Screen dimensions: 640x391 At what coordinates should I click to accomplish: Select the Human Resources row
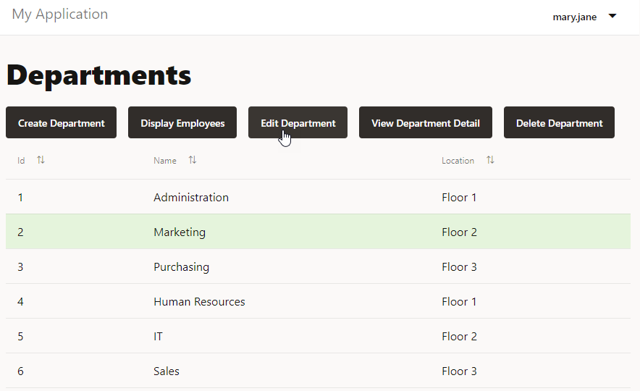click(x=318, y=301)
